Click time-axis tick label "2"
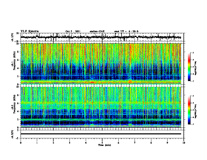The width and height of the screenshot is (207, 160). [x=53, y=143]
